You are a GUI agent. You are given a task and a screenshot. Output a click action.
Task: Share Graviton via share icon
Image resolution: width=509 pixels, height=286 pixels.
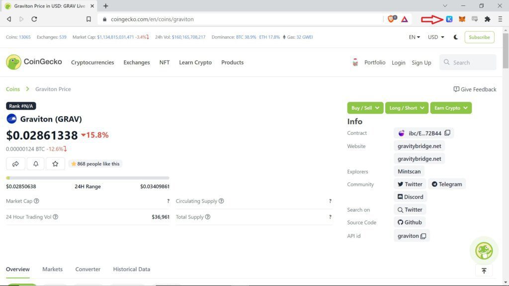15,164
